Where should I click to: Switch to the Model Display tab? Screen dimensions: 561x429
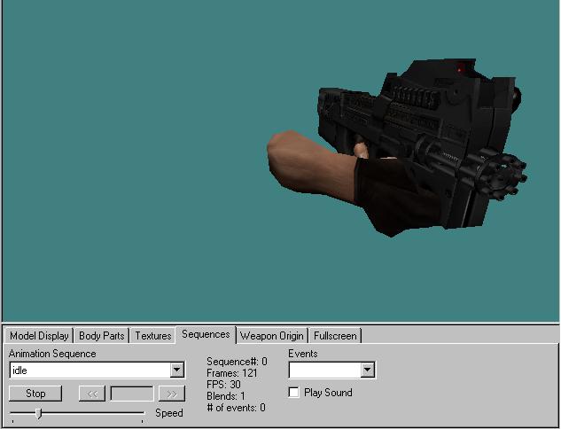[x=39, y=336]
